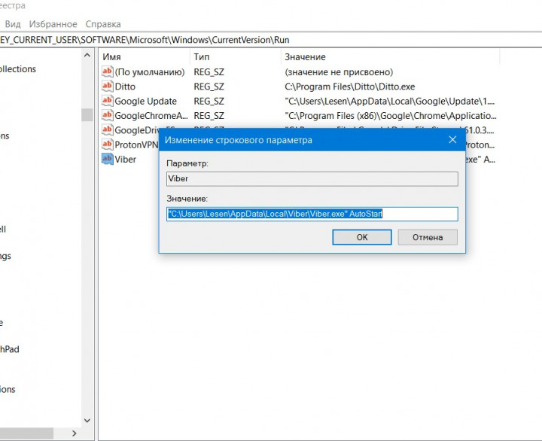Image resolution: width=542 pixels, height=441 pixels.
Task: Select the ProtonVPN value icon
Action: click(107, 144)
